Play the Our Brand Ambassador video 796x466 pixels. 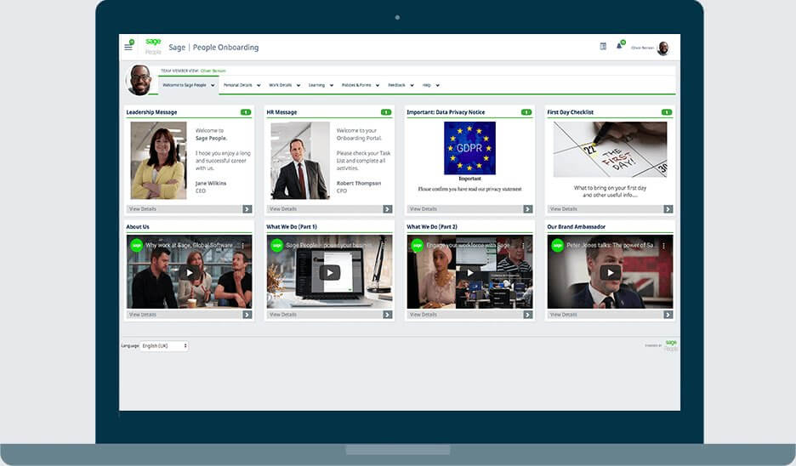tap(610, 272)
